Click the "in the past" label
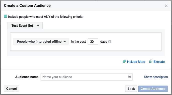 pos(79,42)
